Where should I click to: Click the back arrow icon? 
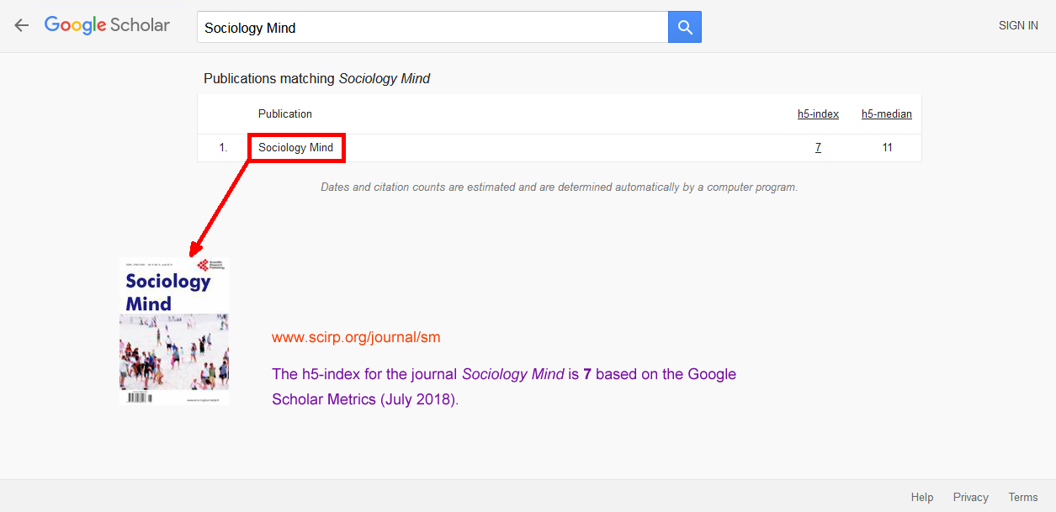pyautogui.click(x=22, y=25)
